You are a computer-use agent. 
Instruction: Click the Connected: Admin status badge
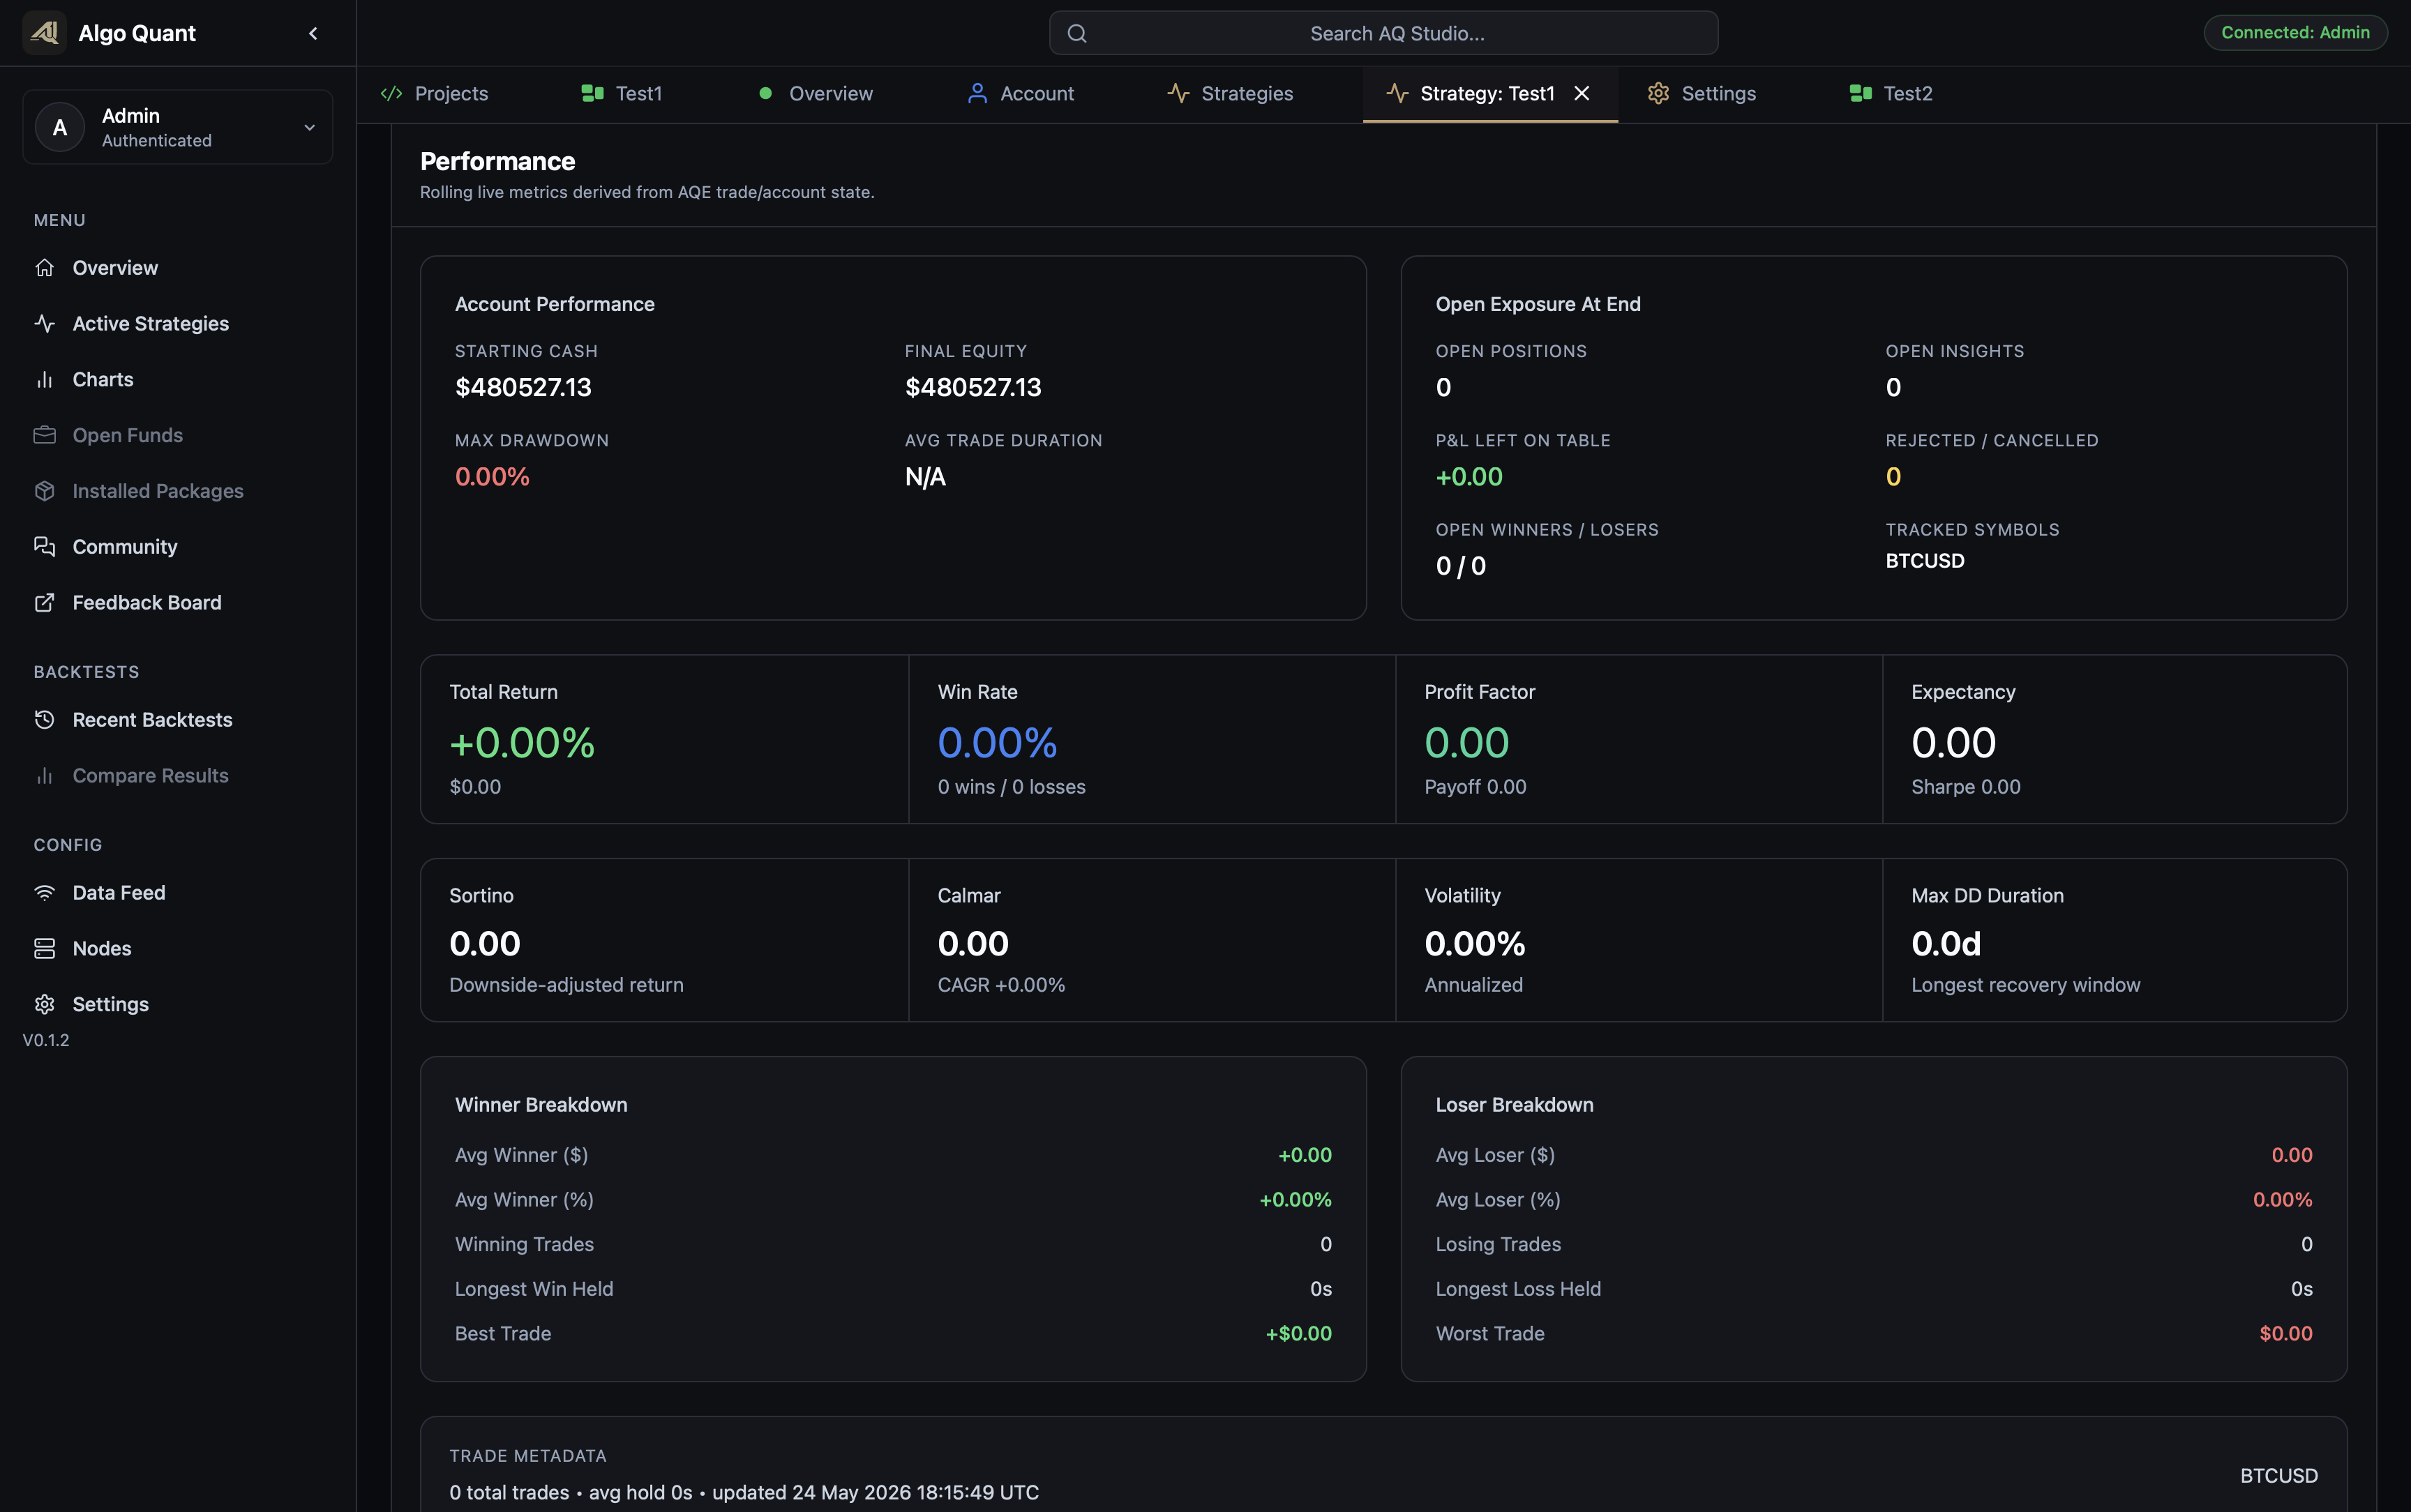tap(2295, 33)
